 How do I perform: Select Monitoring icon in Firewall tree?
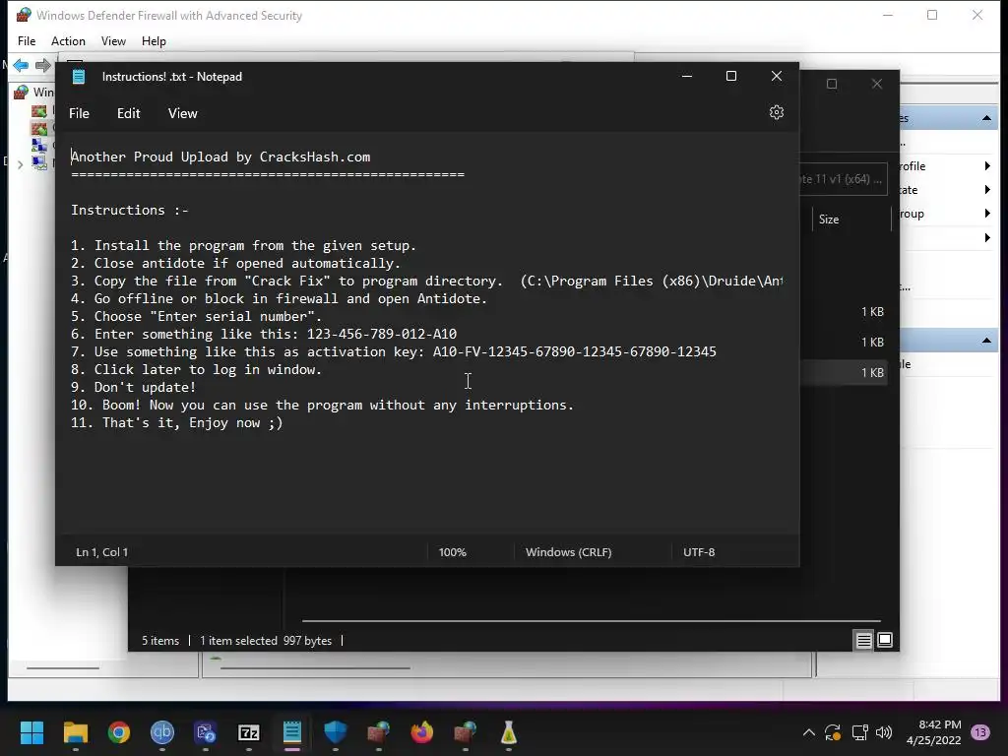pos(39,163)
